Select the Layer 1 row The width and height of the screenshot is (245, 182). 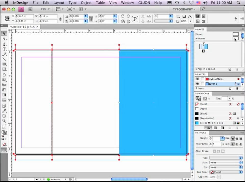217,84
